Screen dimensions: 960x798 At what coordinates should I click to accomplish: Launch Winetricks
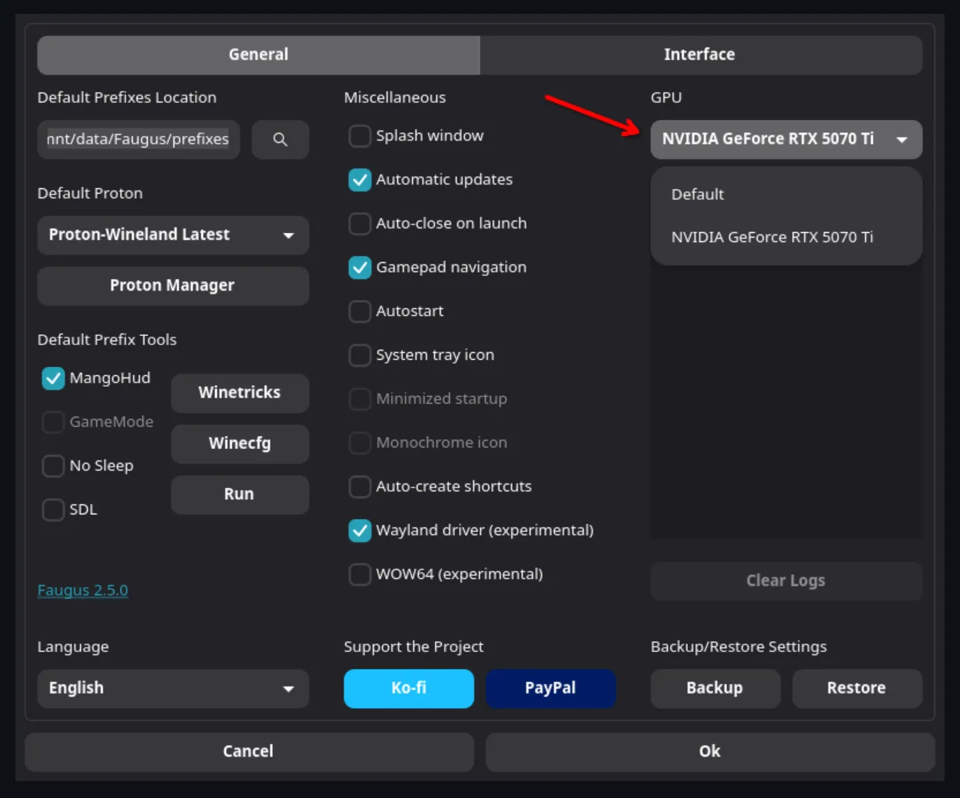pos(240,393)
